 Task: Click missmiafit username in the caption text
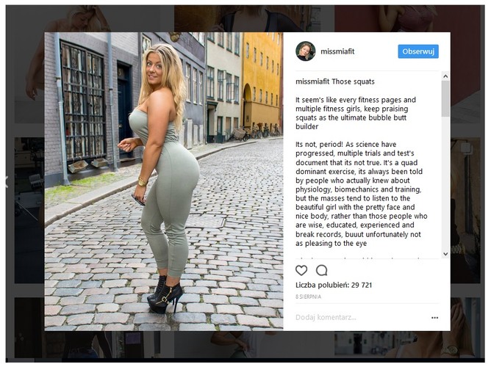point(312,82)
